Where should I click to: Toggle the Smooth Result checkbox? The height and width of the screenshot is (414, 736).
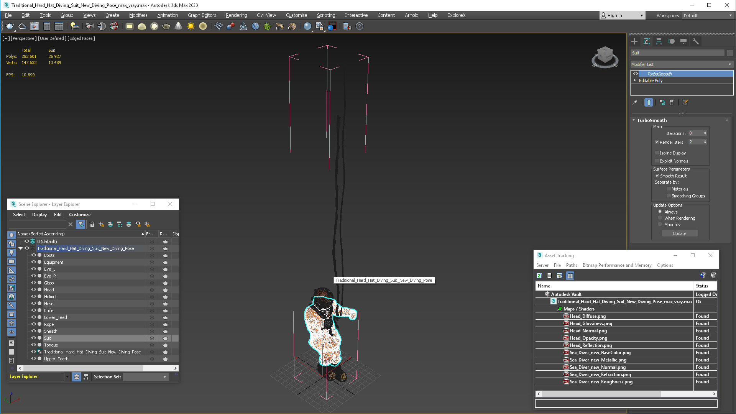[657, 176]
